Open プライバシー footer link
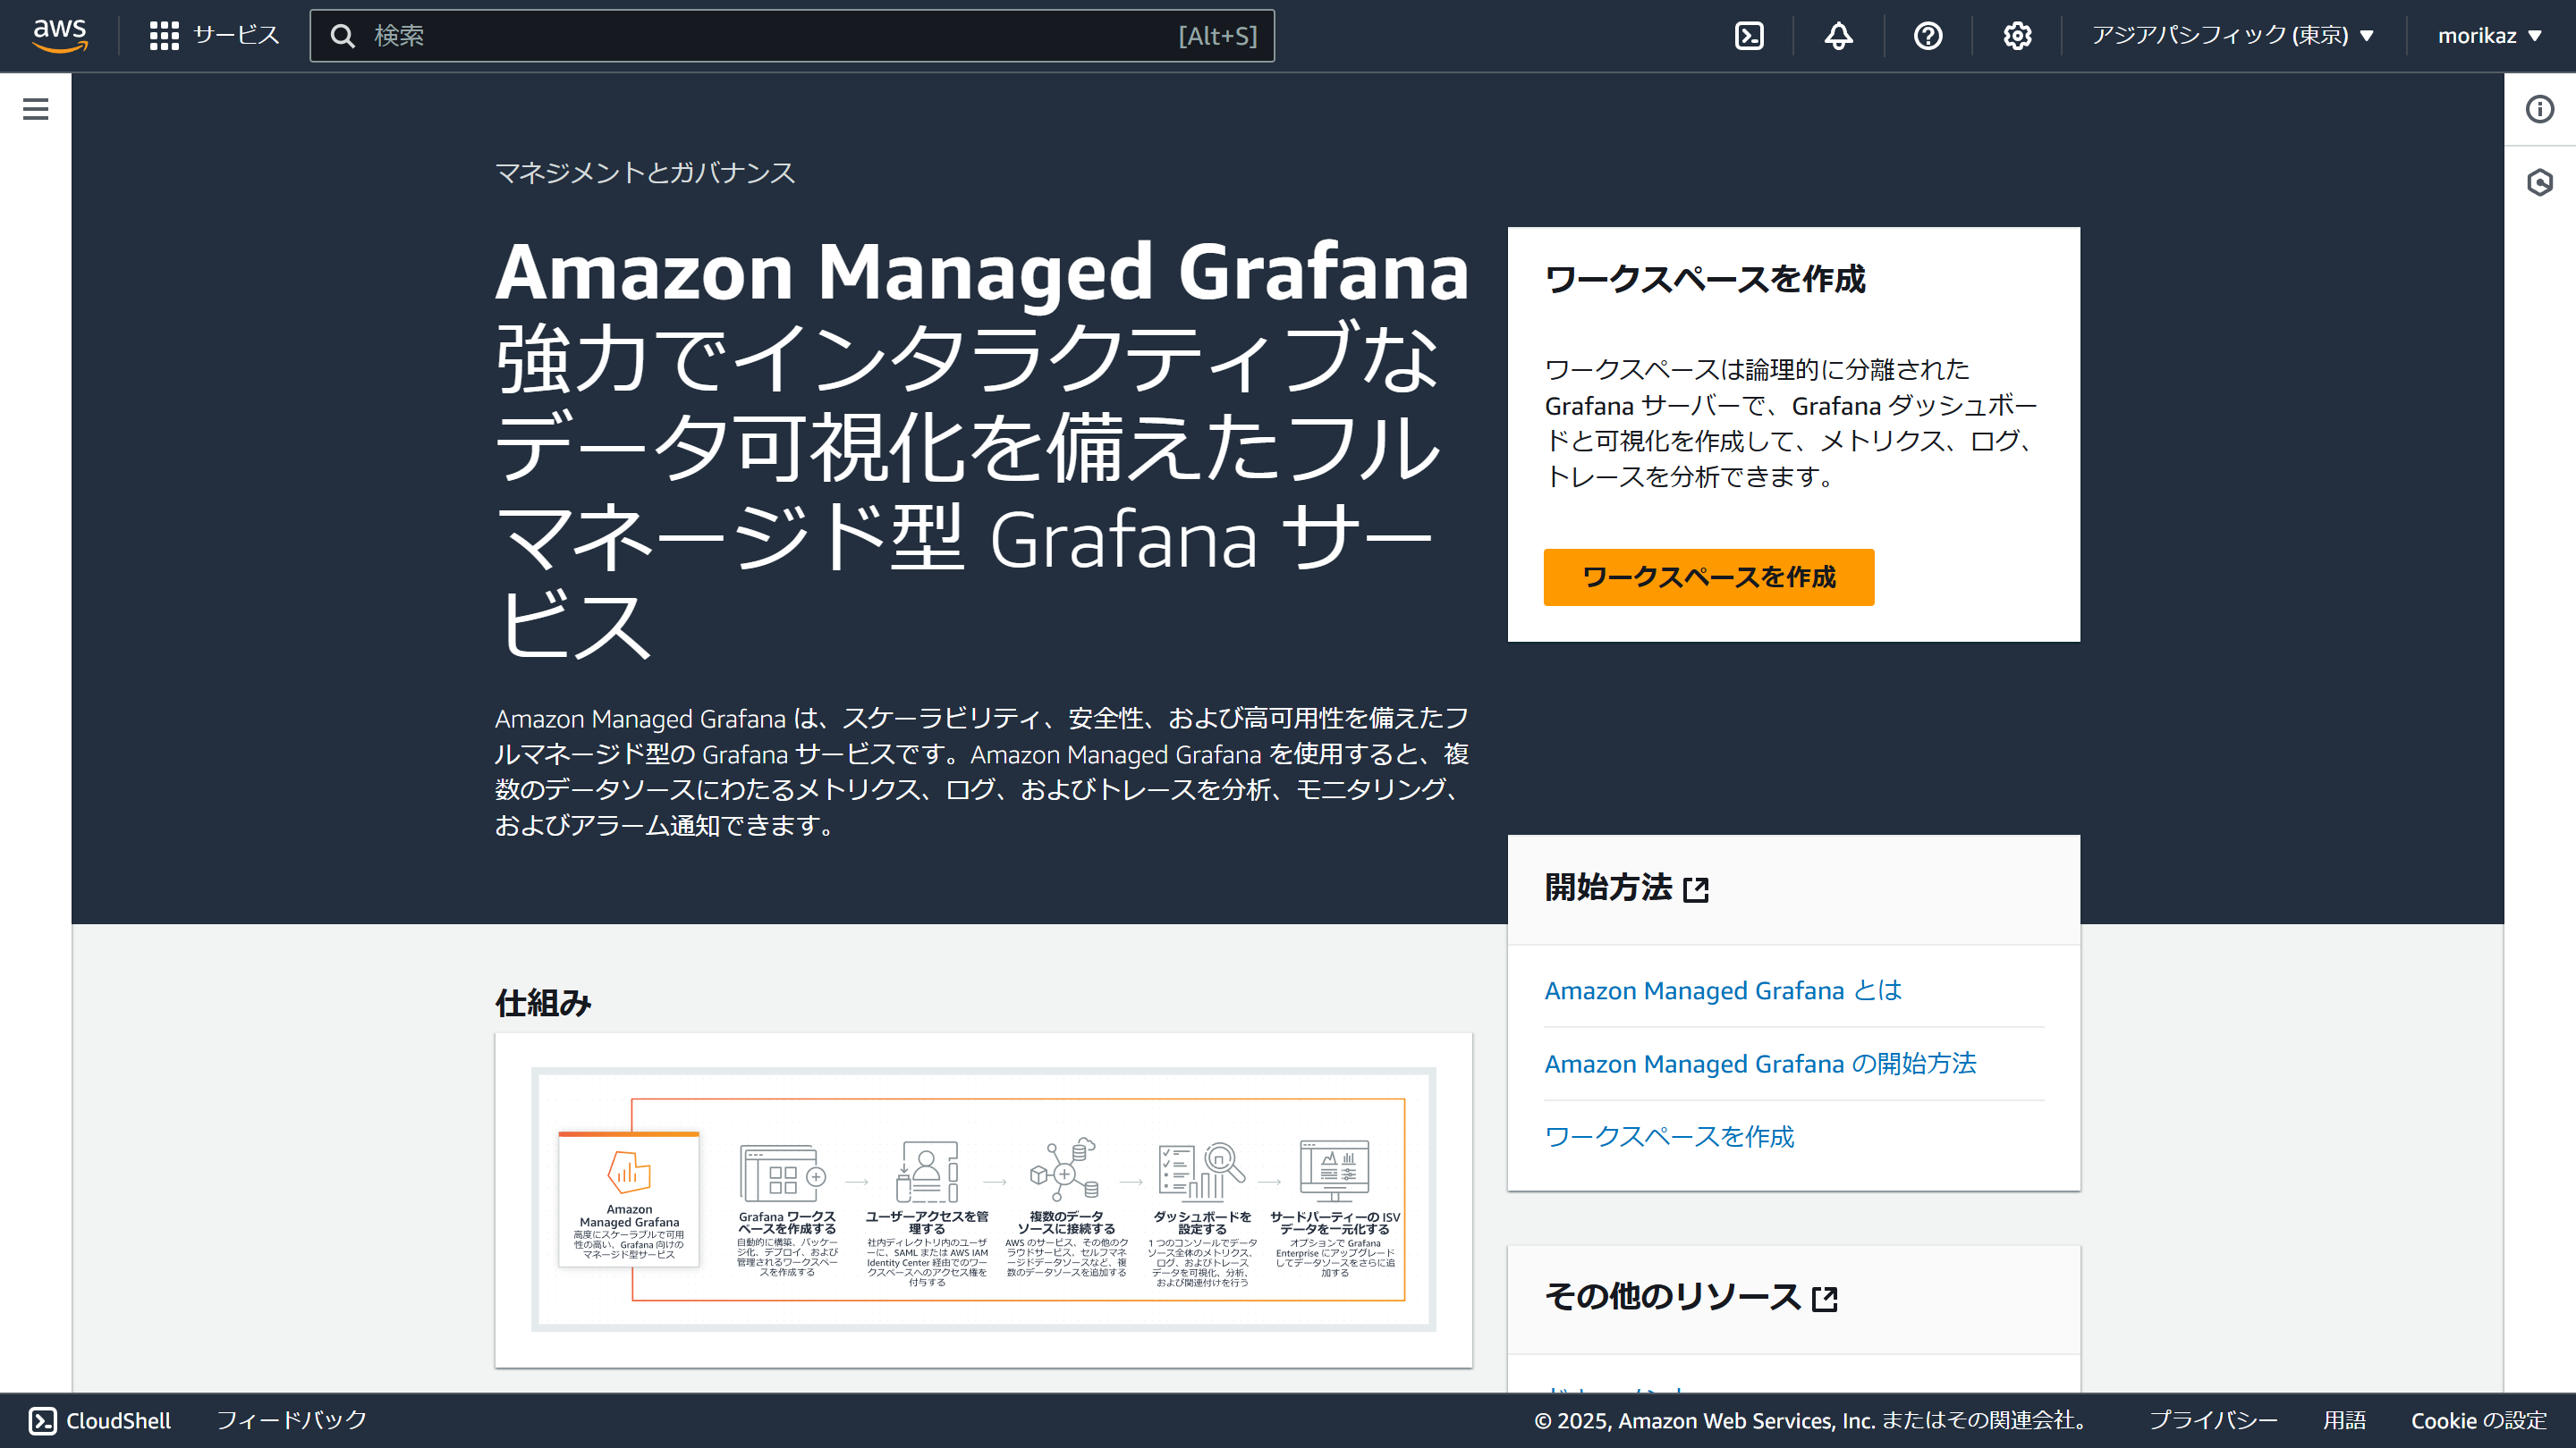This screenshot has width=2576, height=1448. 2213,1420
